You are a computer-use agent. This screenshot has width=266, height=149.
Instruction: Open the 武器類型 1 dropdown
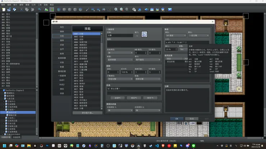point(120,110)
